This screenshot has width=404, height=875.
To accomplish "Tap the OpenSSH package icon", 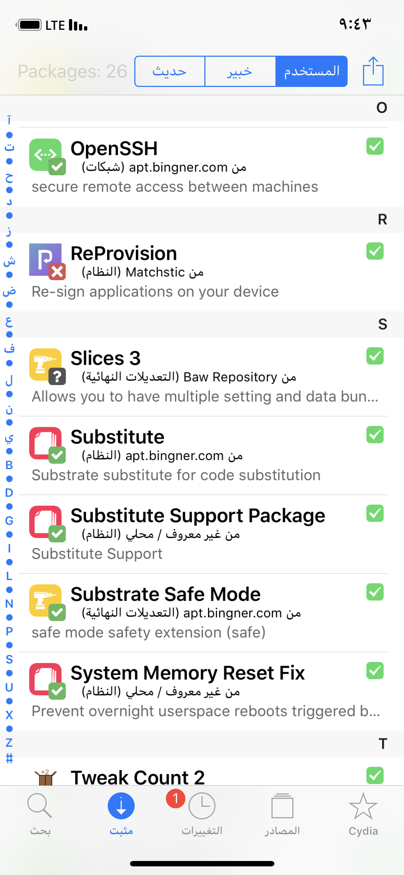I will [x=46, y=155].
